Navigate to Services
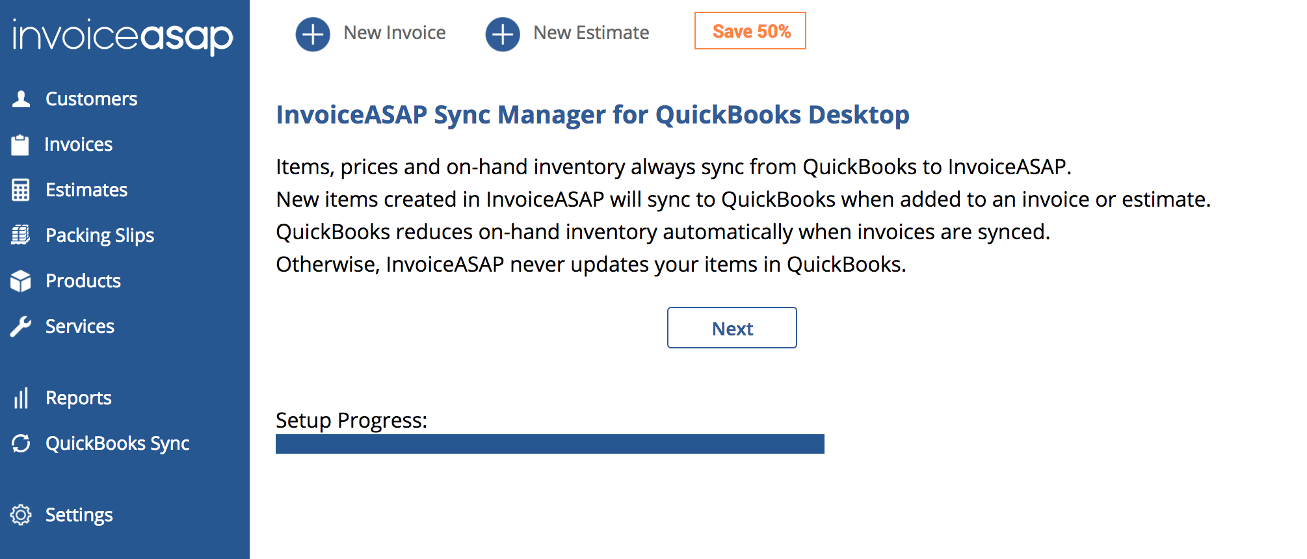 (x=80, y=326)
